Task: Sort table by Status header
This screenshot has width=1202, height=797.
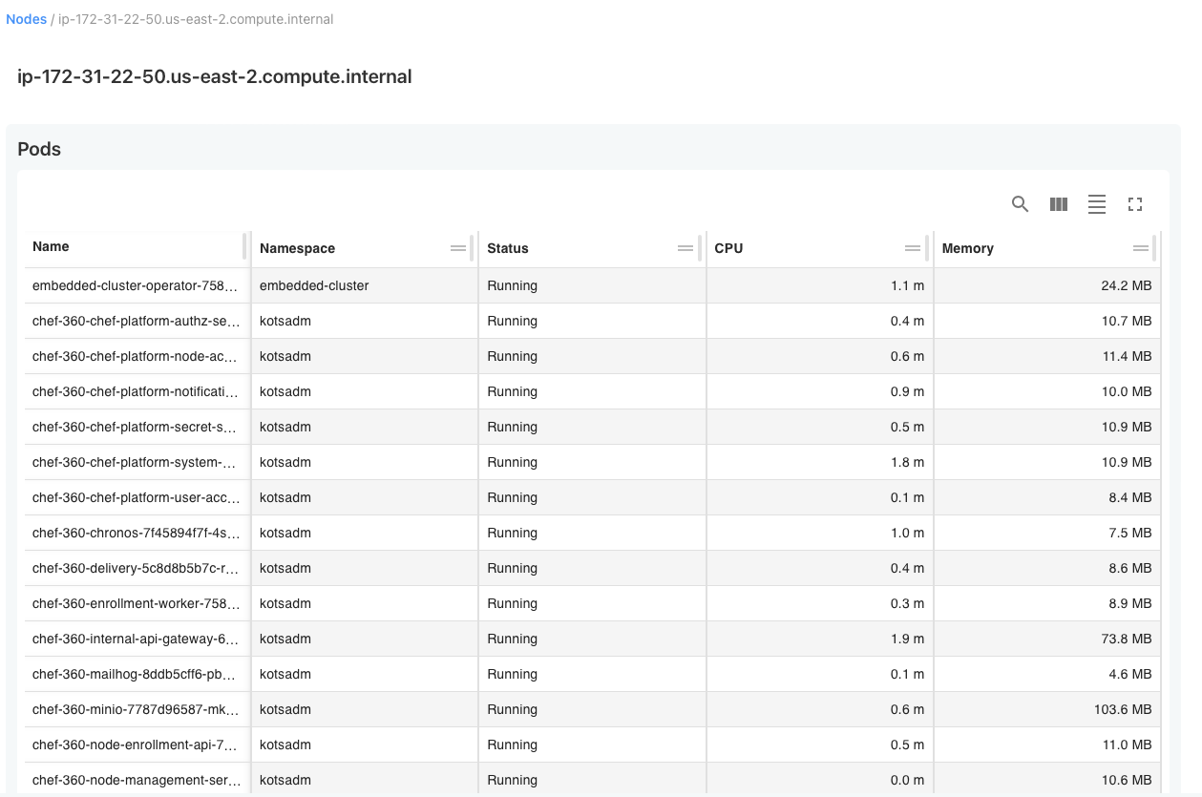Action: click(x=507, y=248)
